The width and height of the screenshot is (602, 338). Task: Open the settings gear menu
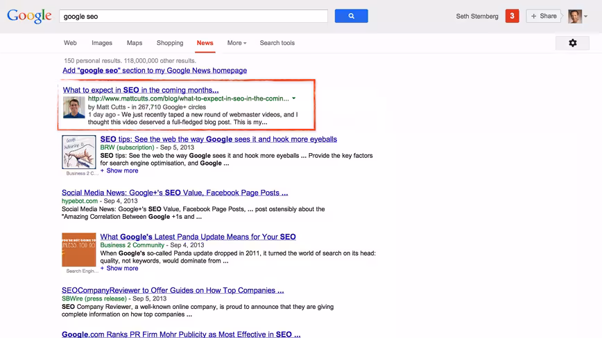[x=572, y=43]
